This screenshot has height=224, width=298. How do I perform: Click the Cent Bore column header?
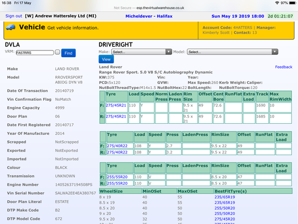[219, 96]
